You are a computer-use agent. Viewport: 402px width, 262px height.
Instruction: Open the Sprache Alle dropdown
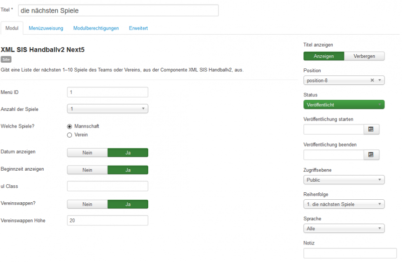344,228
